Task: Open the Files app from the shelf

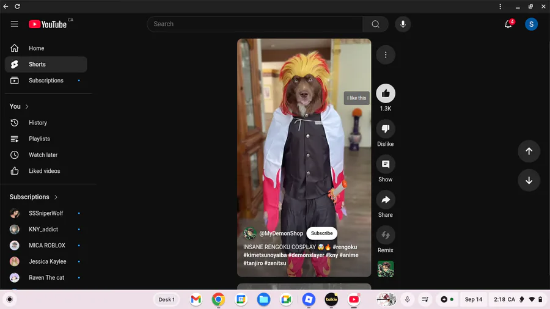Action: pyautogui.click(x=263, y=300)
